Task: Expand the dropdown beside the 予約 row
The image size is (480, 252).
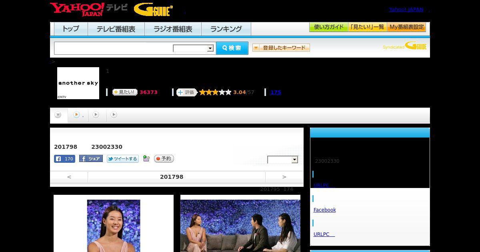Action: pos(283,160)
